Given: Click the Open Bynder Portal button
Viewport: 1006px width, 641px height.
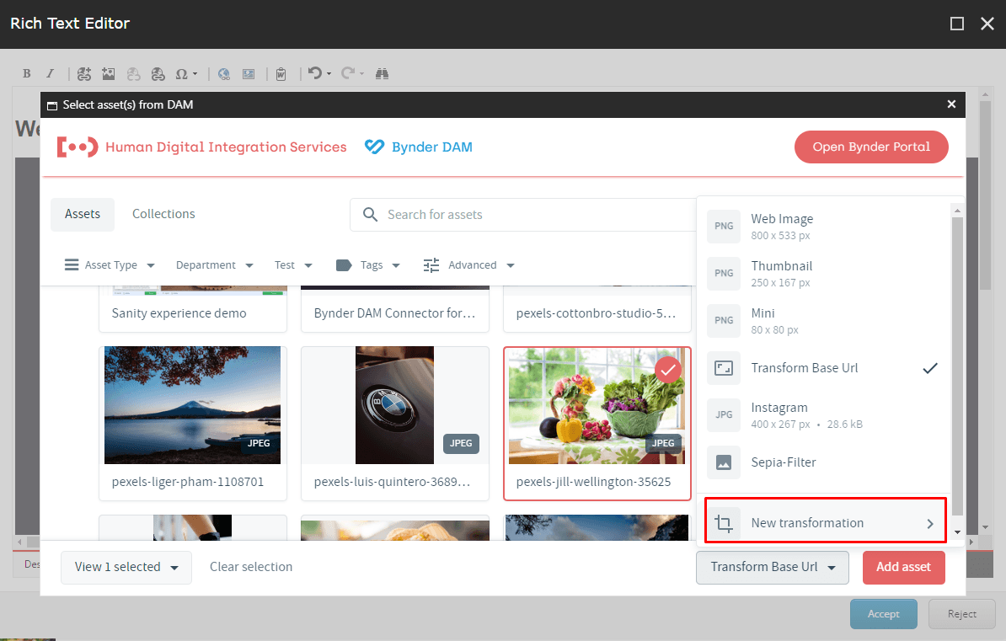Looking at the screenshot, I should (x=871, y=147).
